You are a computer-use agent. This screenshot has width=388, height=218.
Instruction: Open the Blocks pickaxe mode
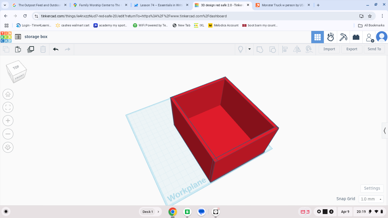[343, 37]
